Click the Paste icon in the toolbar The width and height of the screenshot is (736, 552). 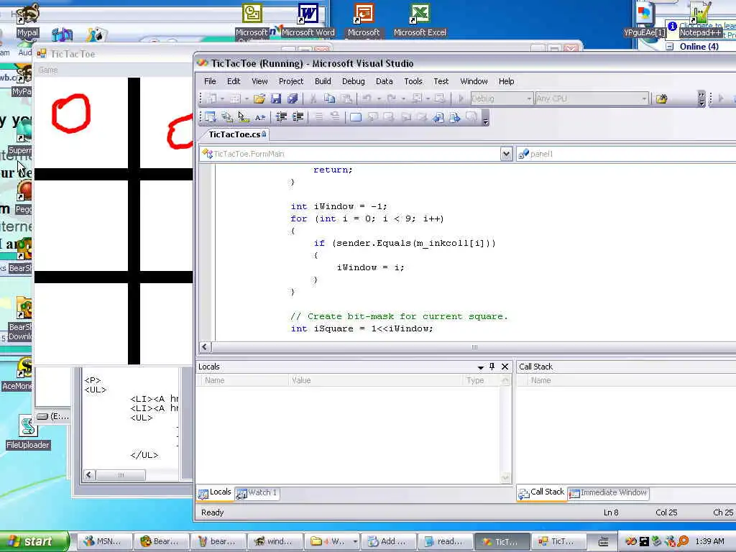[346, 98]
